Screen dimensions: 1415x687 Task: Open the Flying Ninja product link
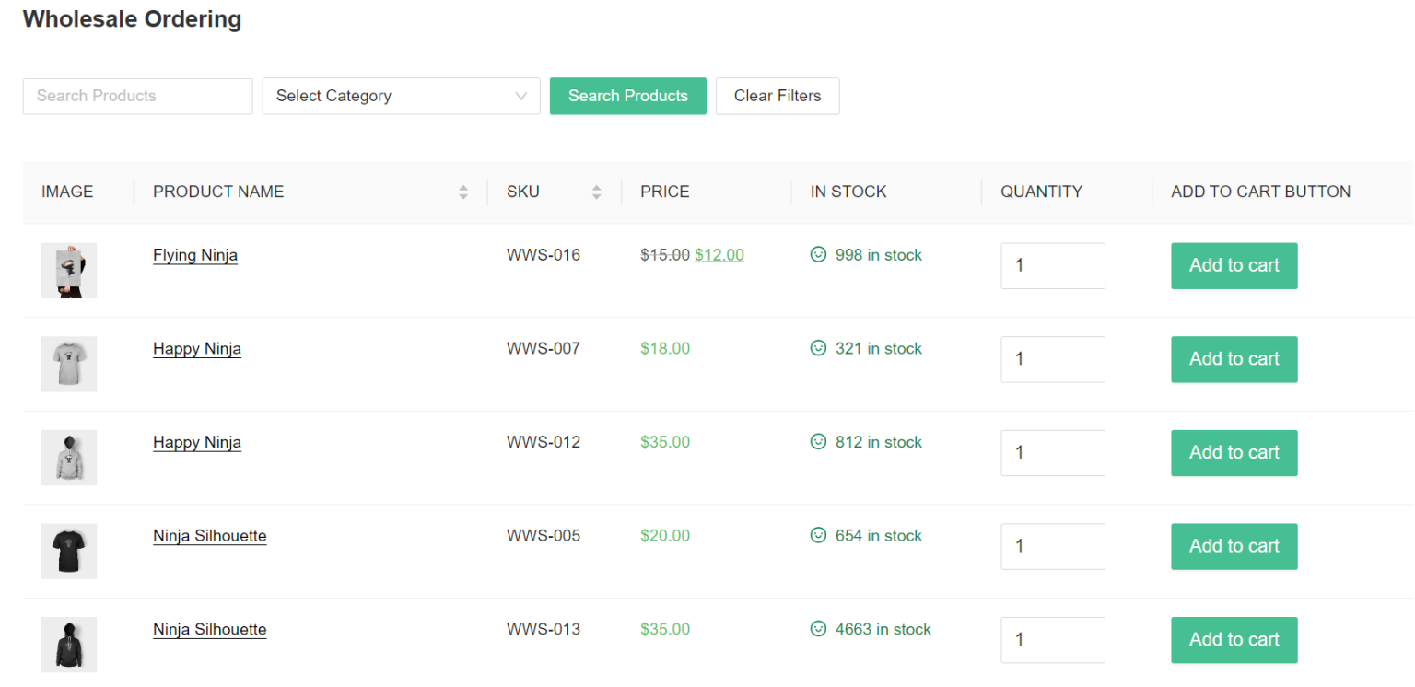coord(195,255)
